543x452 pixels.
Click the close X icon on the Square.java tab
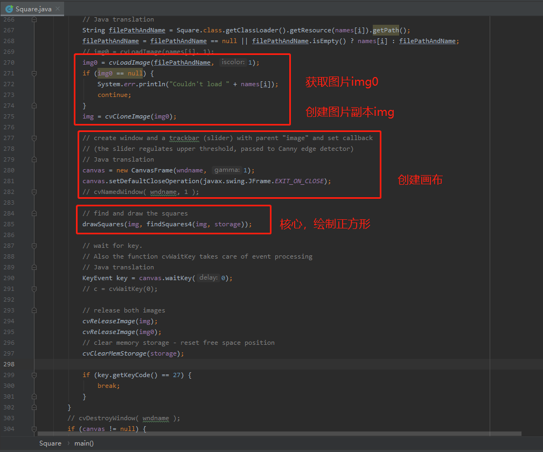[x=57, y=9]
